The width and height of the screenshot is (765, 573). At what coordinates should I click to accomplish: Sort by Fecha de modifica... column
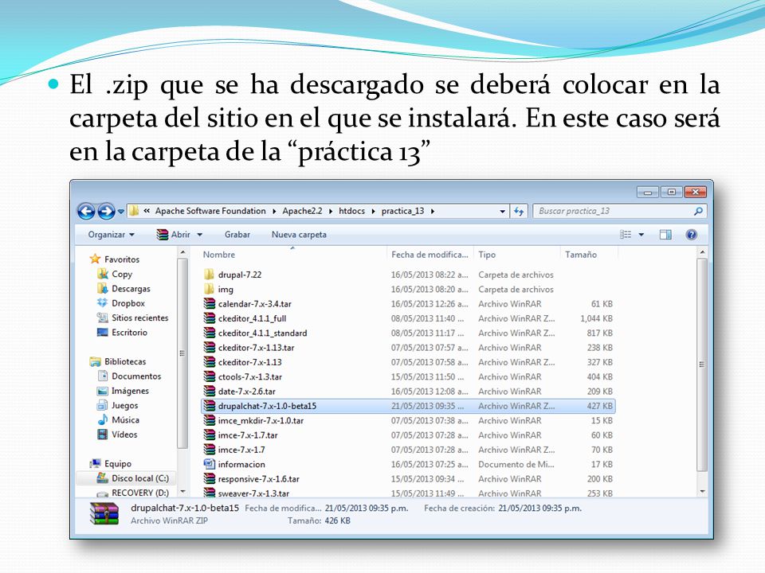pyautogui.click(x=430, y=255)
